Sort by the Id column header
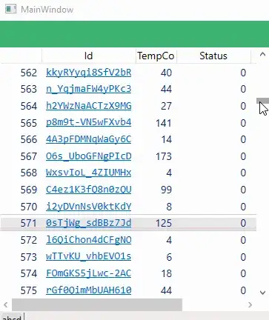The height and width of the screenshot is (320, 269). [88, 56]
